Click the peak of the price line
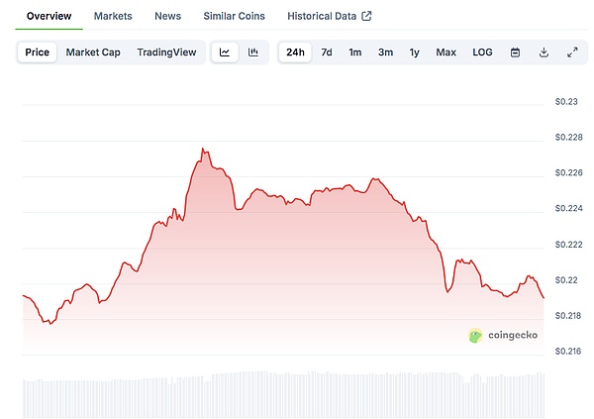The image size is (594, 419). coord(203,150)
